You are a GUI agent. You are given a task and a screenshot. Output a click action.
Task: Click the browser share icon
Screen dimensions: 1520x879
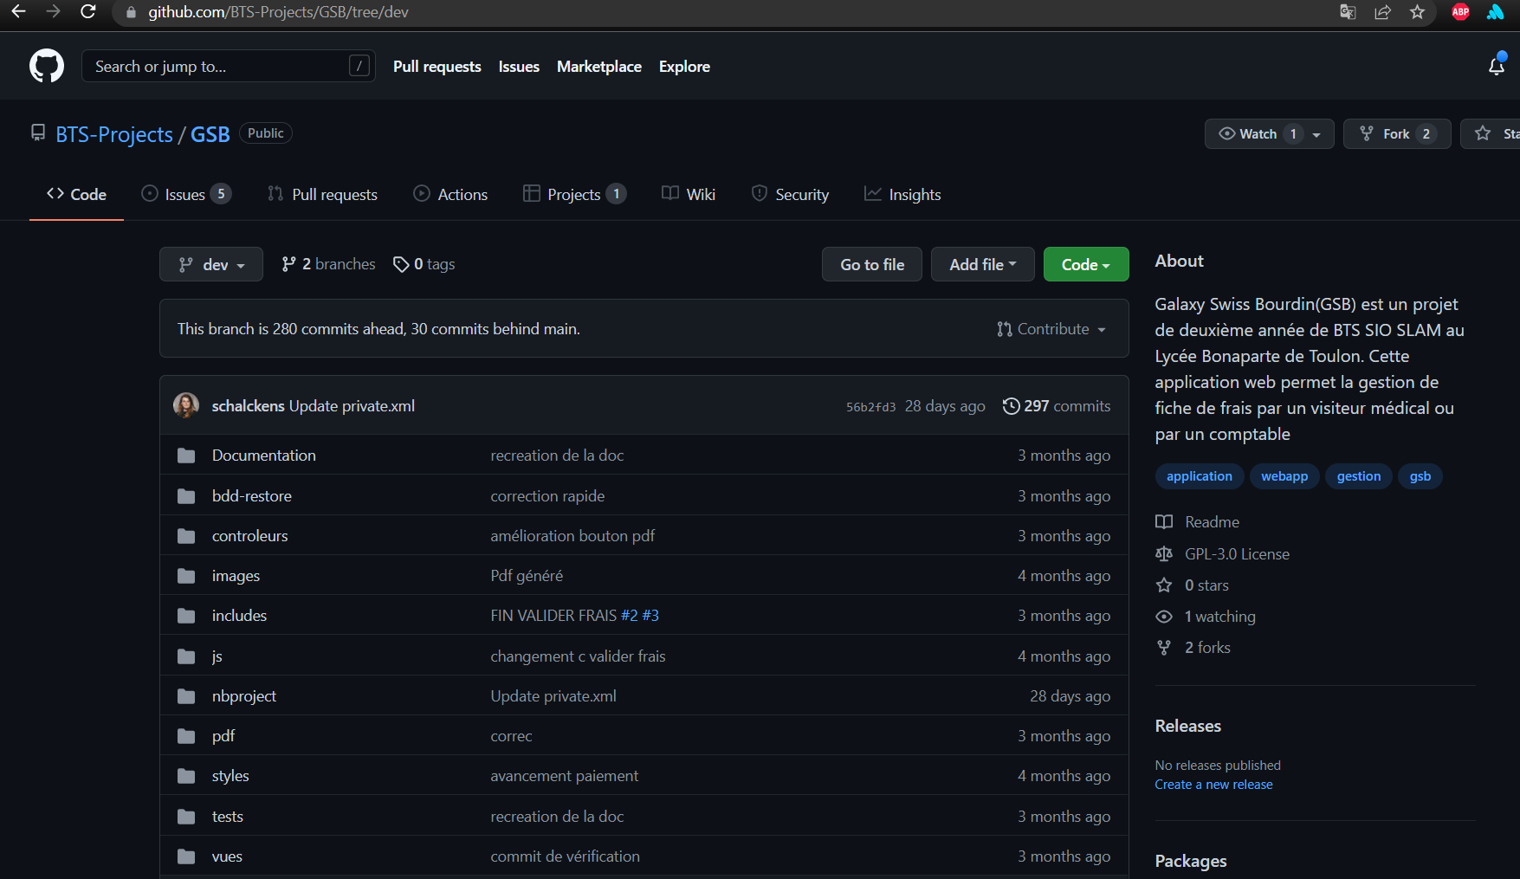1382,12
